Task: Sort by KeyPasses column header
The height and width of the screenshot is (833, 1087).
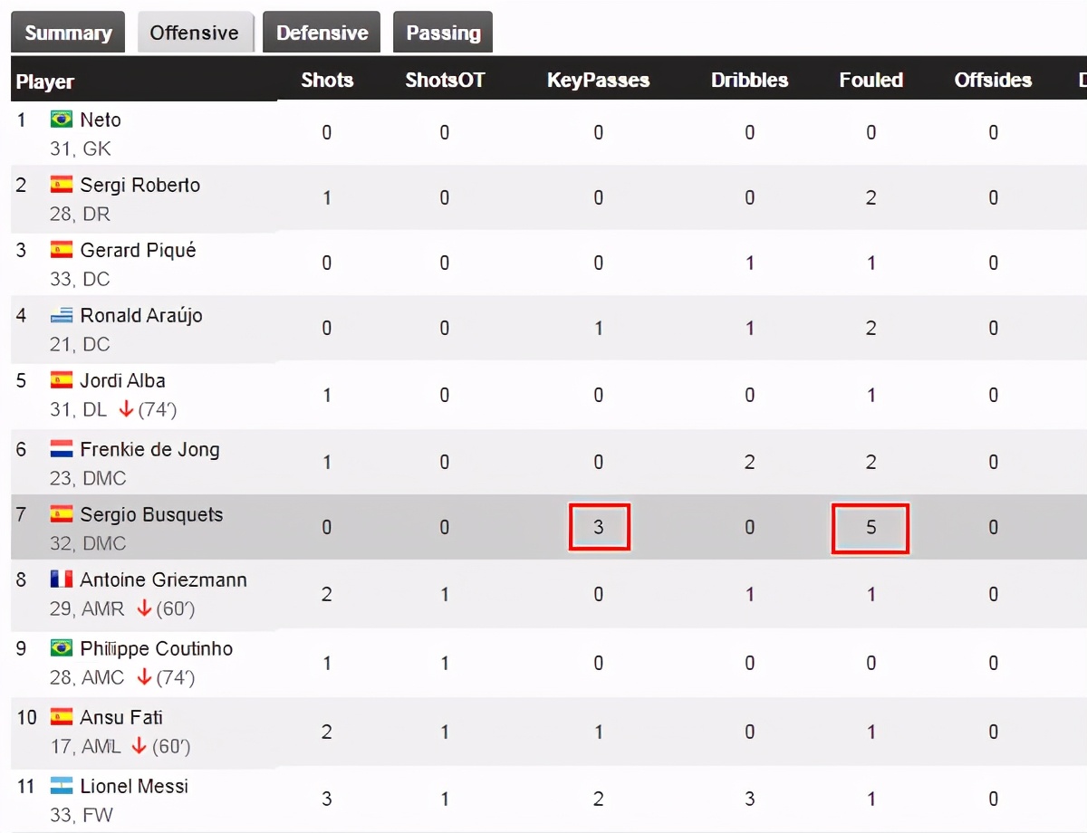Action: 598,81
